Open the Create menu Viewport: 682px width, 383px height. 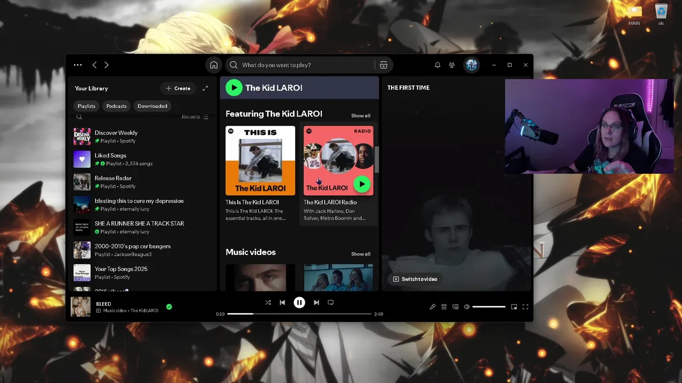pyautogui.click(x=178, y=88)
